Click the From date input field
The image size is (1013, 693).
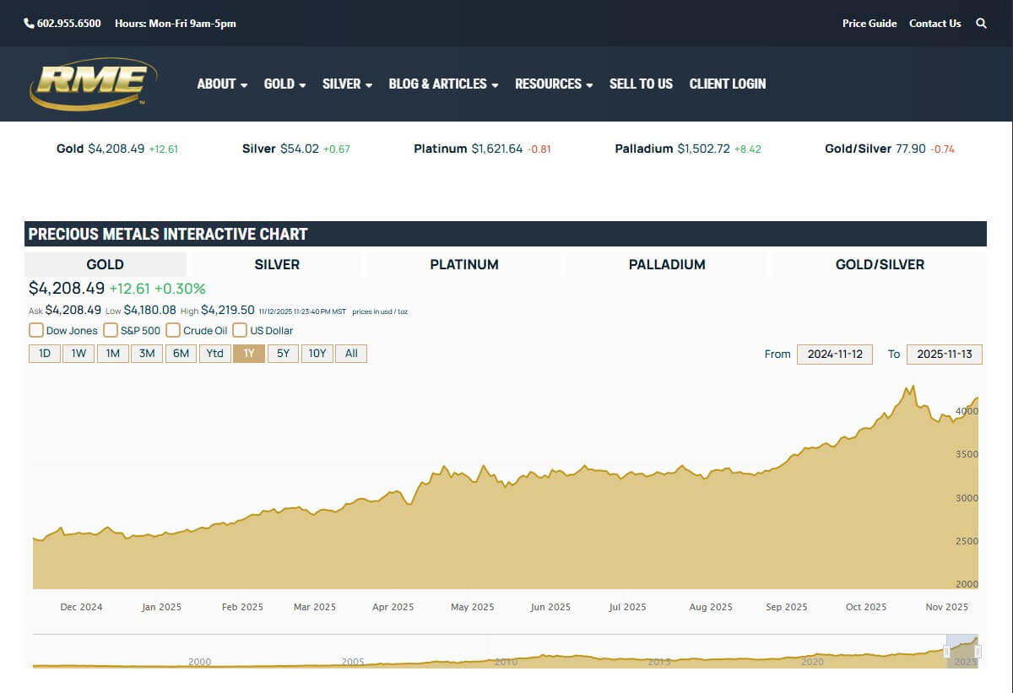(x=835, y=355)
